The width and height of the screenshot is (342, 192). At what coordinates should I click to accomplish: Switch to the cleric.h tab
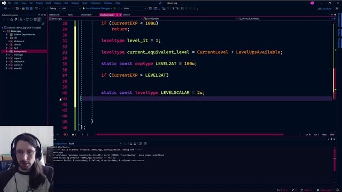(126, 15)
